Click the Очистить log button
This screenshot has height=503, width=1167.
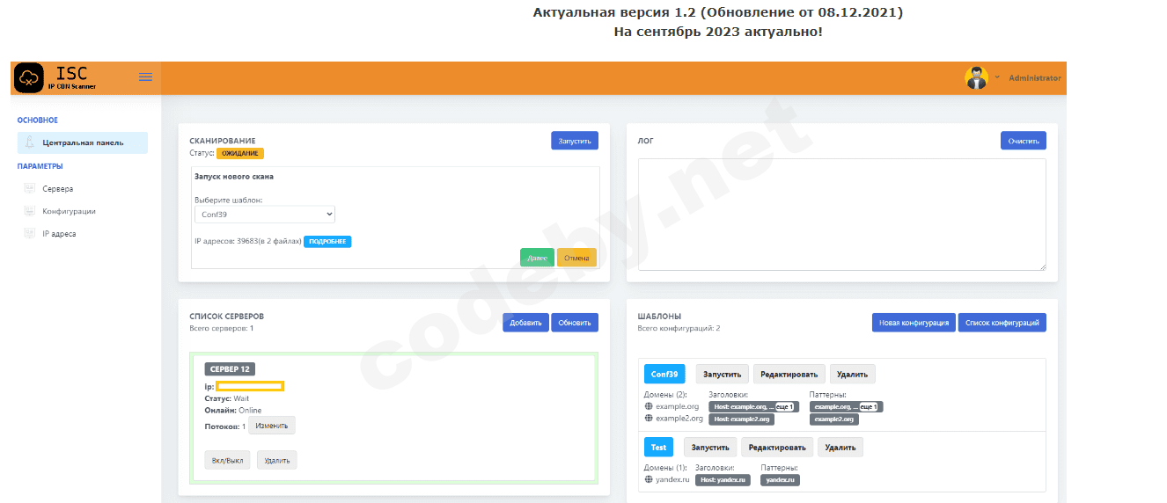click(1024, 141)
